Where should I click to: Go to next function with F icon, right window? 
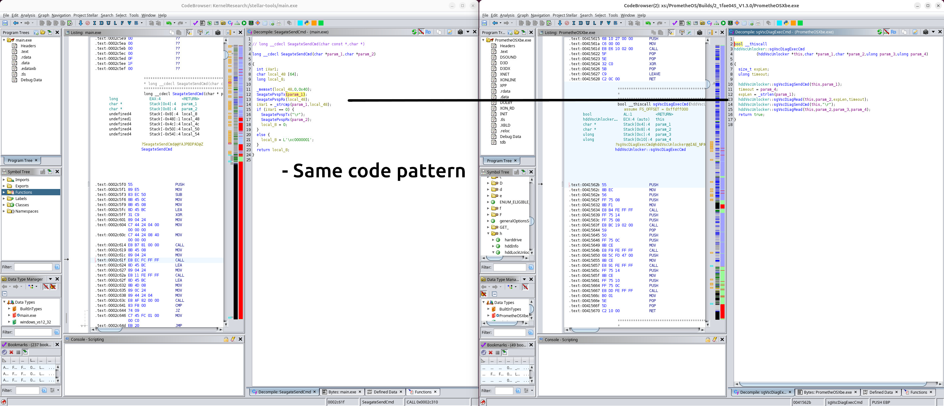[x=601, y=23]
